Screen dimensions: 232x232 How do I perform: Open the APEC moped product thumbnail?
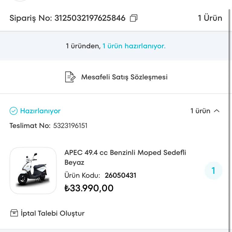(33, 170)
